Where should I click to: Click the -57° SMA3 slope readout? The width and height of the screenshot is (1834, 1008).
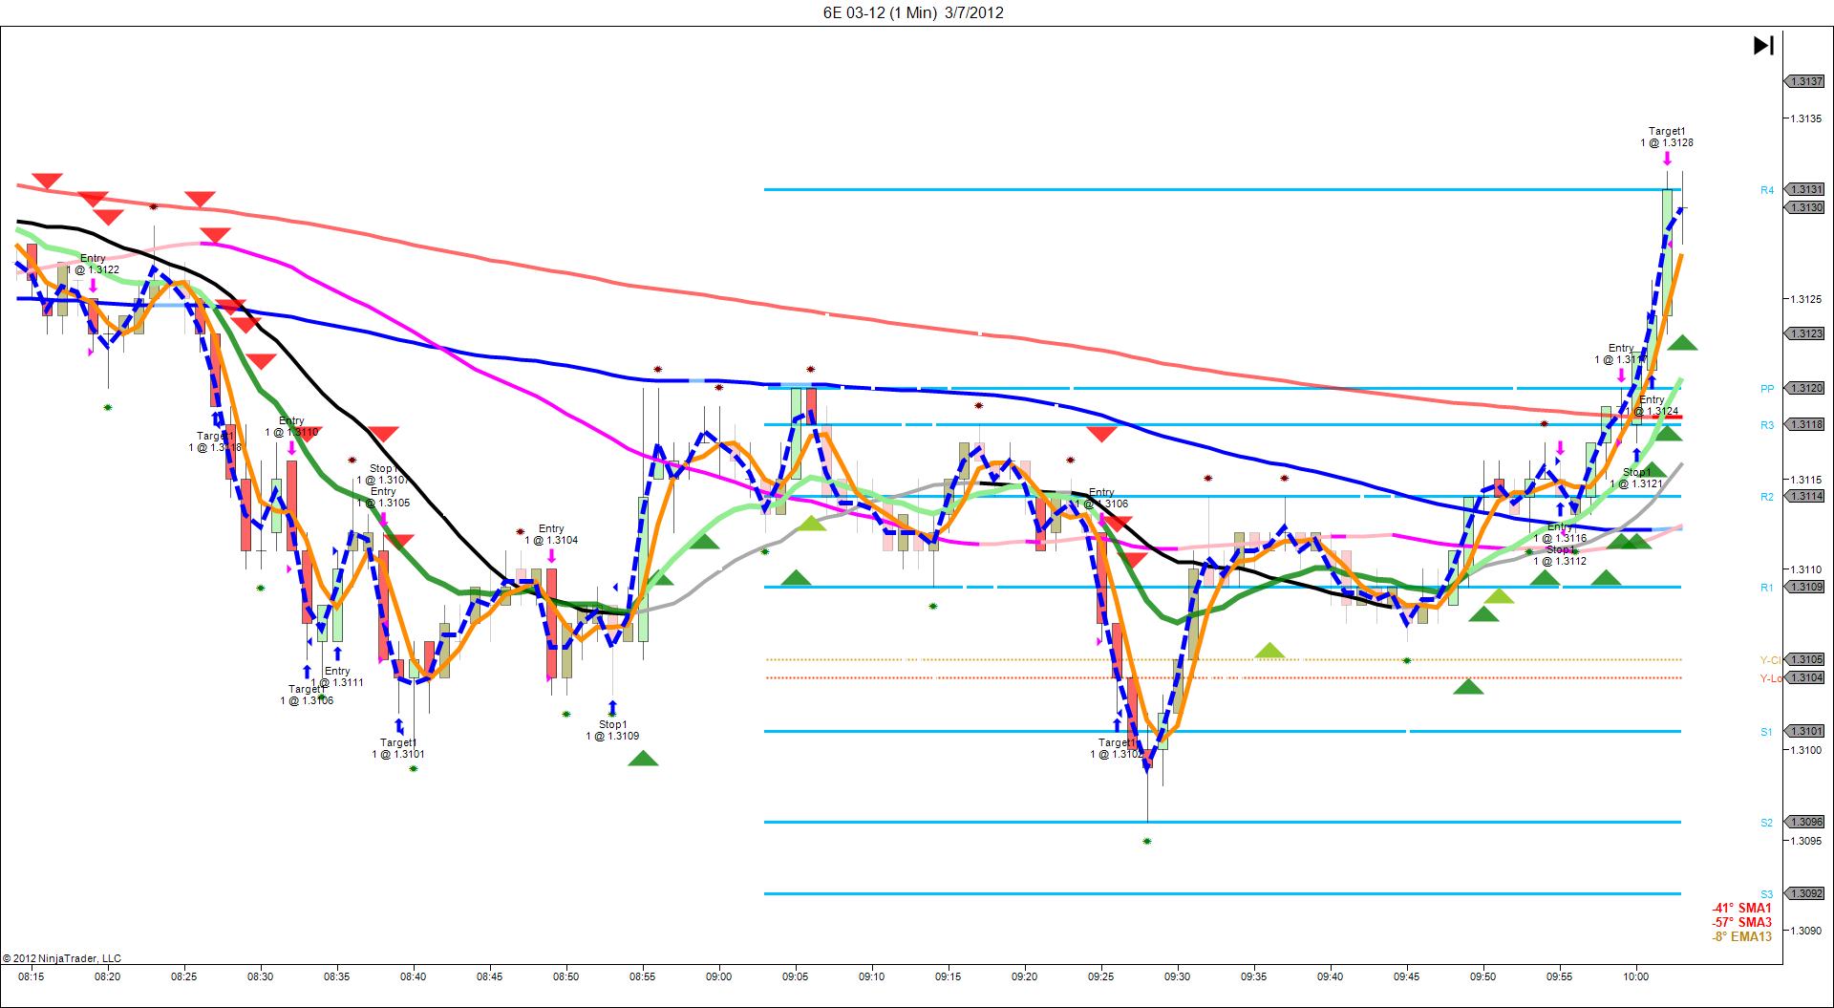tap(1741, 922)
